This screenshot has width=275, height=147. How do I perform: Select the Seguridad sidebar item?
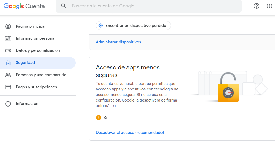pos(38,63)
